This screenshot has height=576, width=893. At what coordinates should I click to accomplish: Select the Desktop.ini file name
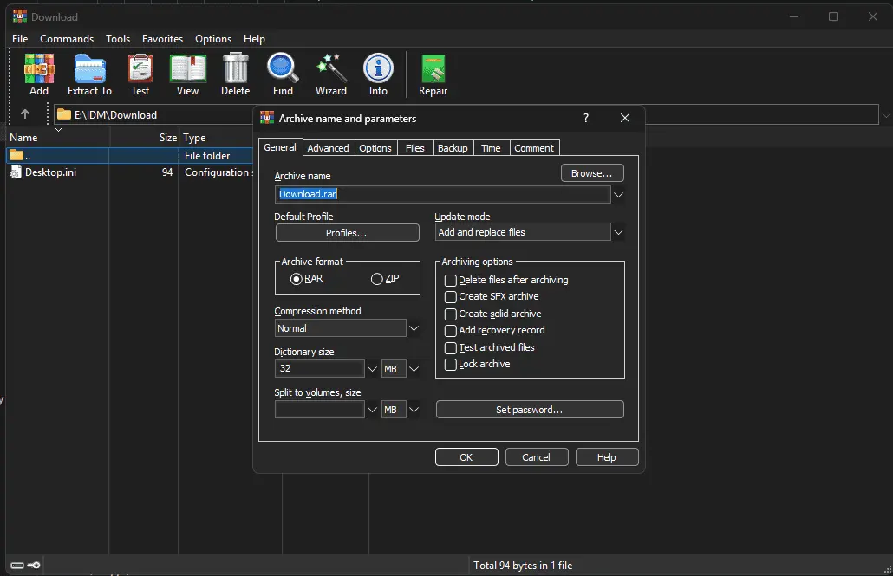[x=50, y=172]
